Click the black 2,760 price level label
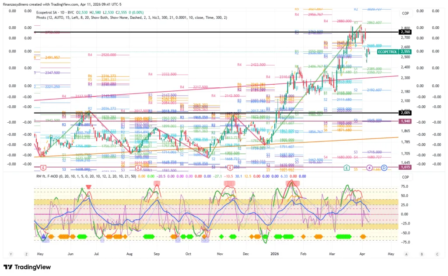Viewport: 448px width, 276px height. click(405, 32)
